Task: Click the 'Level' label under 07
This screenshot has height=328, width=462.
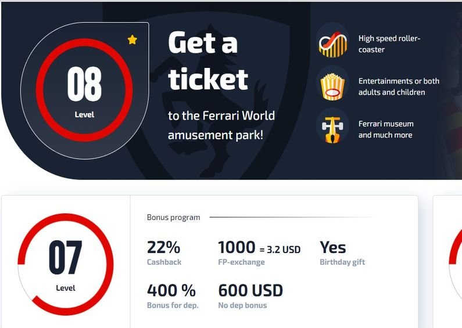Action: click(66, 288)
